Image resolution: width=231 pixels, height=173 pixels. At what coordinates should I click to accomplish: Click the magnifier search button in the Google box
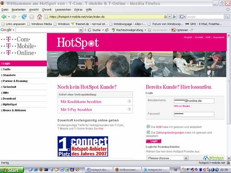pos(227,17)
